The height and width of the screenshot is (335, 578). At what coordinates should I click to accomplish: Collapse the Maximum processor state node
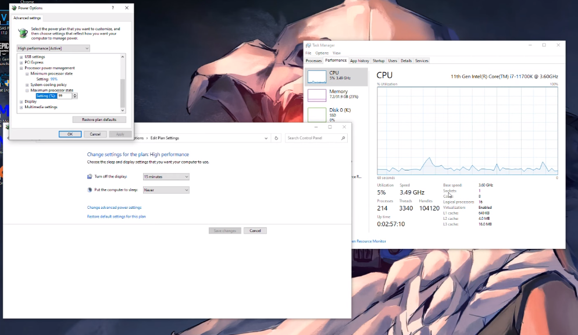(27, 90)
